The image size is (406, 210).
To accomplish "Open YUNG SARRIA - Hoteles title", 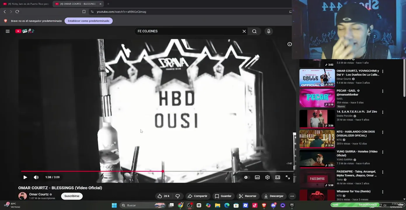I will [x=357, y=153].
